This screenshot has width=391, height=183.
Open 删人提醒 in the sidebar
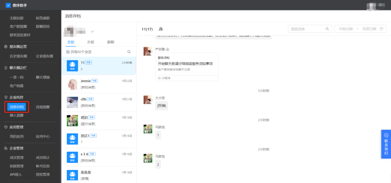[17, 116]
